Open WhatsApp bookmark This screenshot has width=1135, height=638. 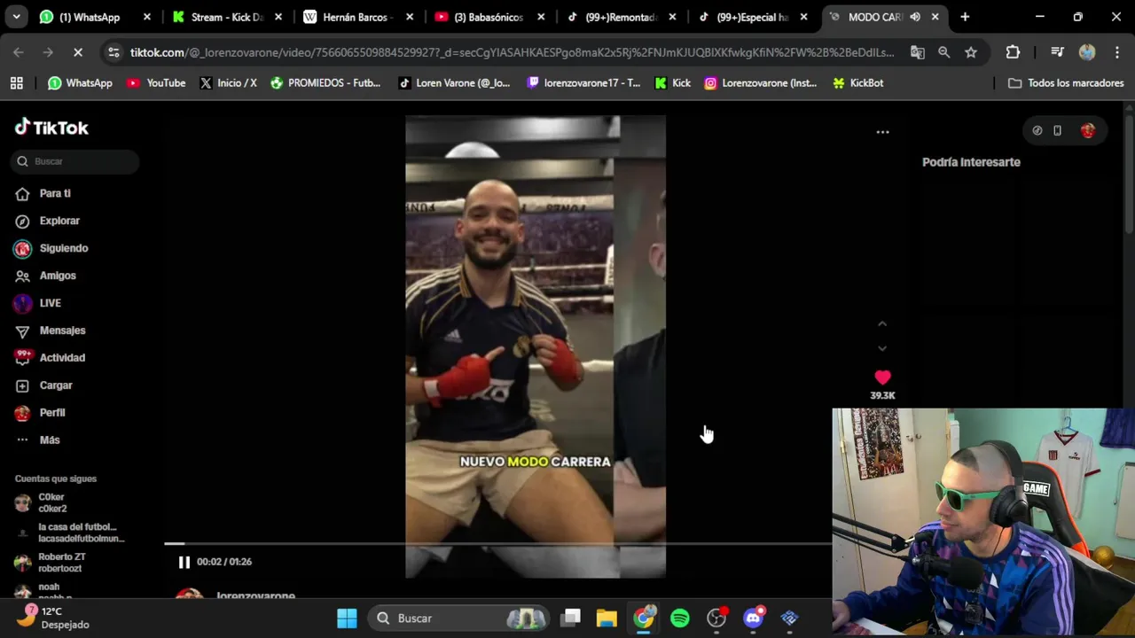tap(80, 83)
